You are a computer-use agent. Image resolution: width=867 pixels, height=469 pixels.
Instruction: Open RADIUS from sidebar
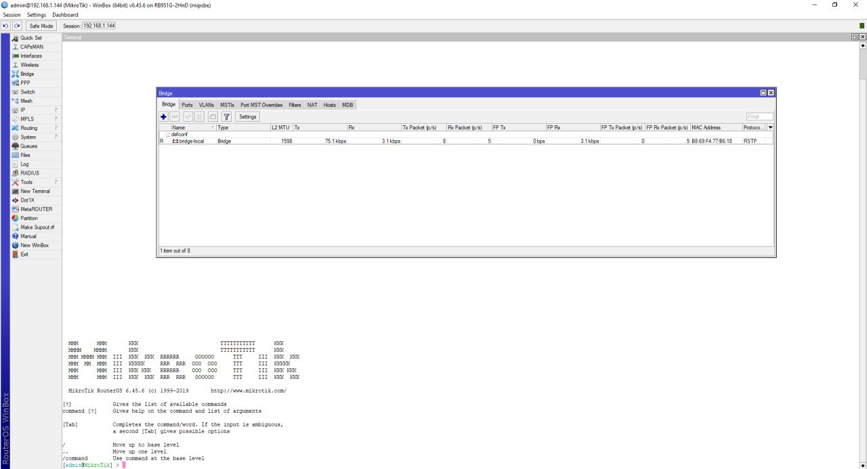pyautogui.click(x=29, y=173)
